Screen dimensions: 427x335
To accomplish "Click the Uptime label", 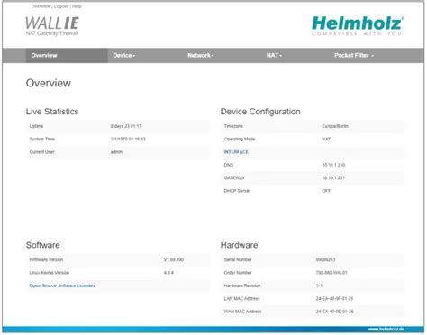I will (36, 126).
